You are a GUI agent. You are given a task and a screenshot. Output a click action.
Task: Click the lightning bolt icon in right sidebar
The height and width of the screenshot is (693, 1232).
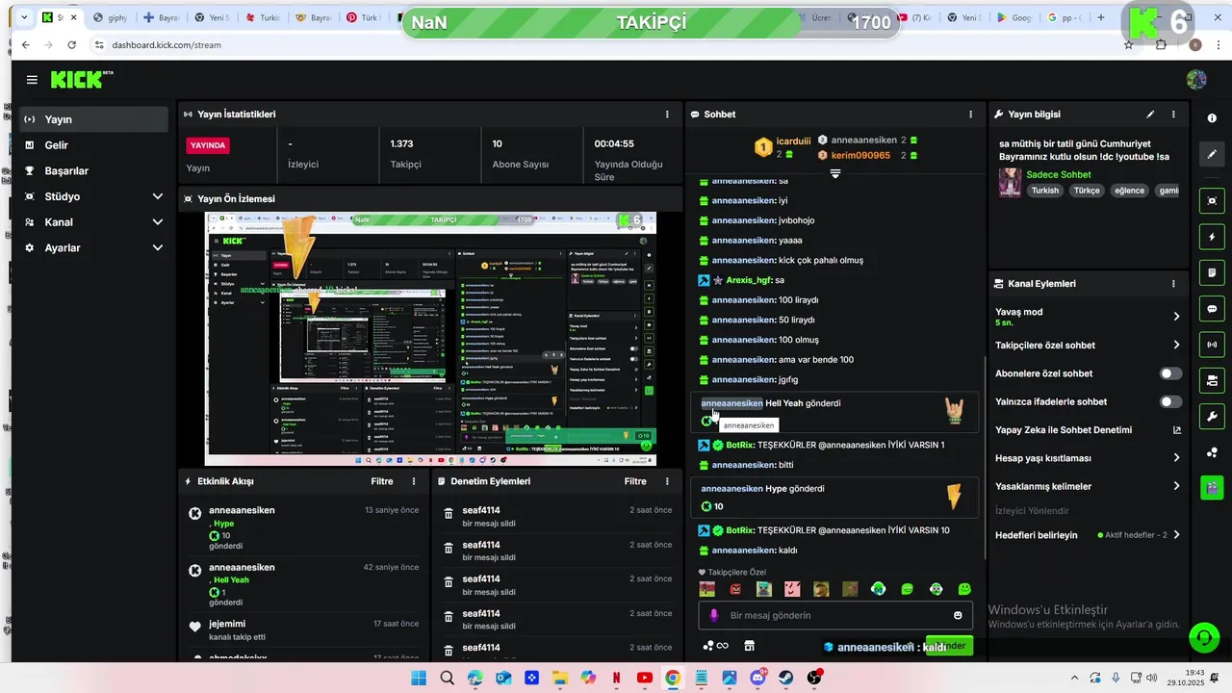[1212, 237]
